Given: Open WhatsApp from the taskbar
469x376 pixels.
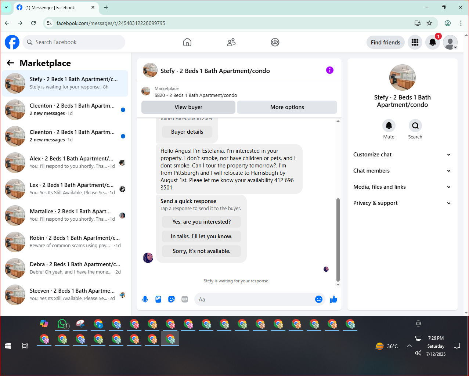Looking at the screenshot, I should (62, 324).
